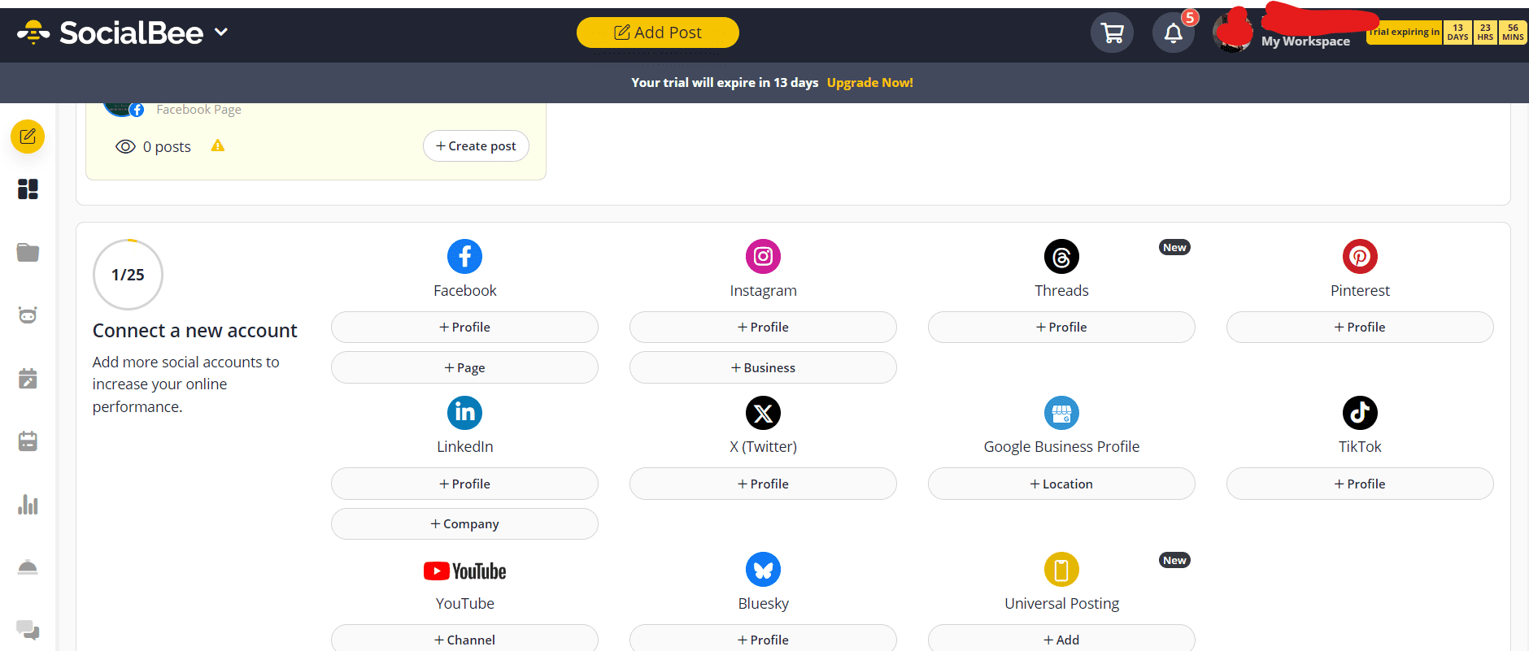1529x651 pixels.
Task: Open the dashboard grid icon in sidebar
Action: (28, 189)
